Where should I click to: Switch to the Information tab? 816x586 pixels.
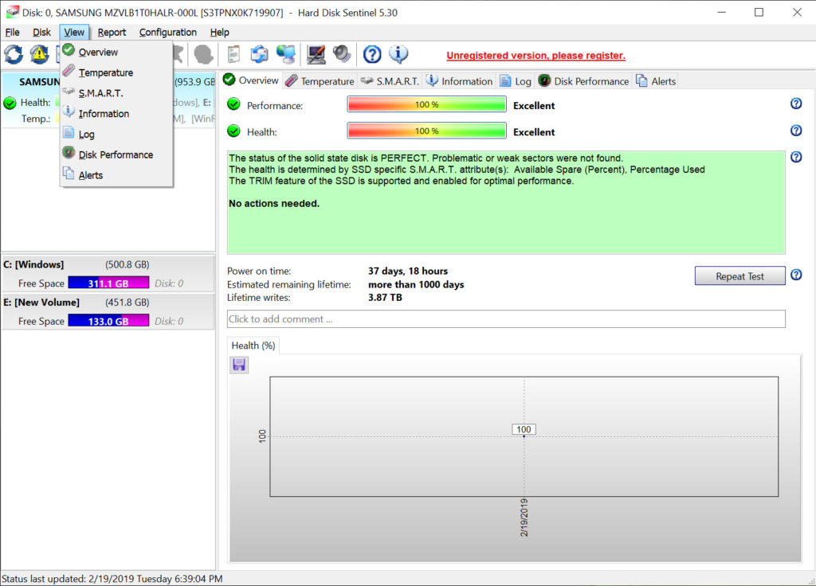point(460,81)
